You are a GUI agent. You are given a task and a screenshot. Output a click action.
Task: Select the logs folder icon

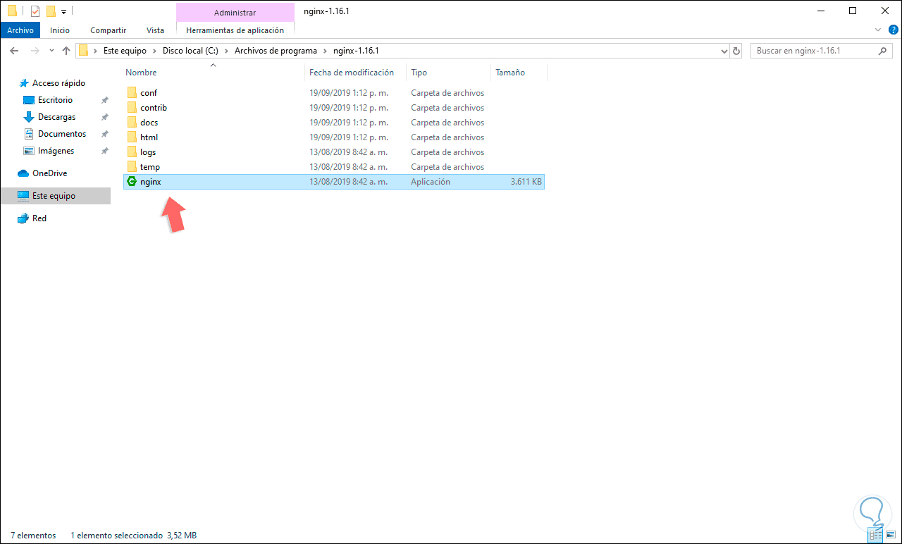131,152
